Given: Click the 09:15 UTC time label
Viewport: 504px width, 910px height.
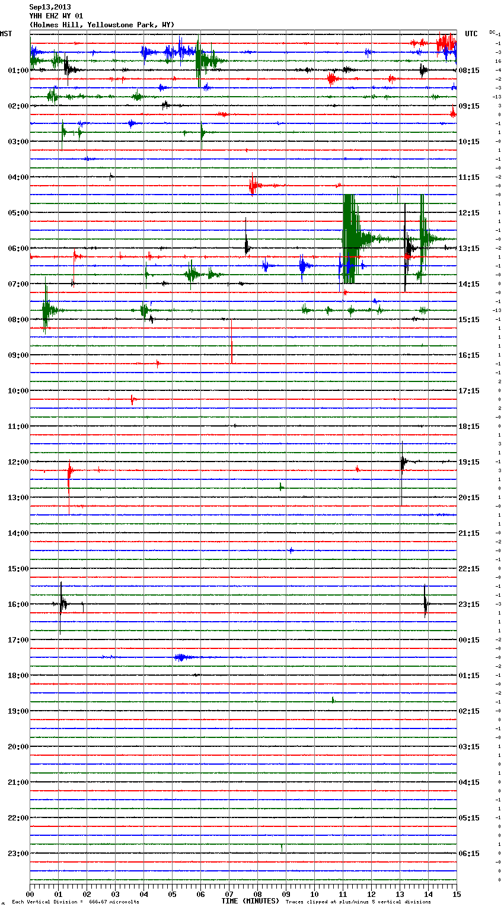Looking at the screenshot, I should click(x=469, y=106).
